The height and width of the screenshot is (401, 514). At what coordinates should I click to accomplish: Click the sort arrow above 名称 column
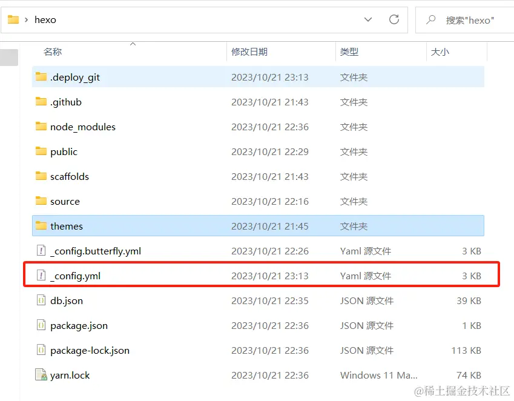(x=133, y=44)
